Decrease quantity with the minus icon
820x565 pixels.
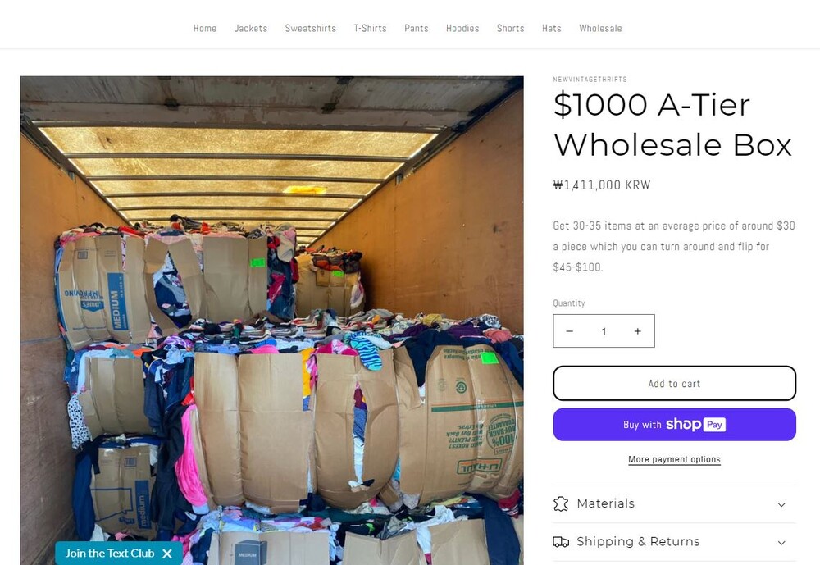click(570, 331)
